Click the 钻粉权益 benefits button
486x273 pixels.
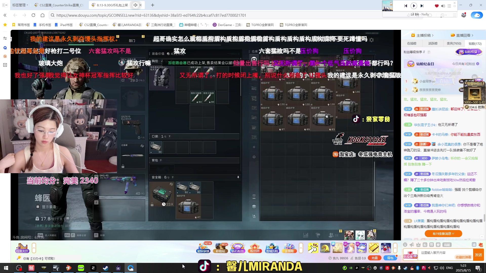click(x=469, y=52)
